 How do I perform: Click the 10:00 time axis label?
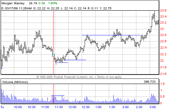click(18, 107)
